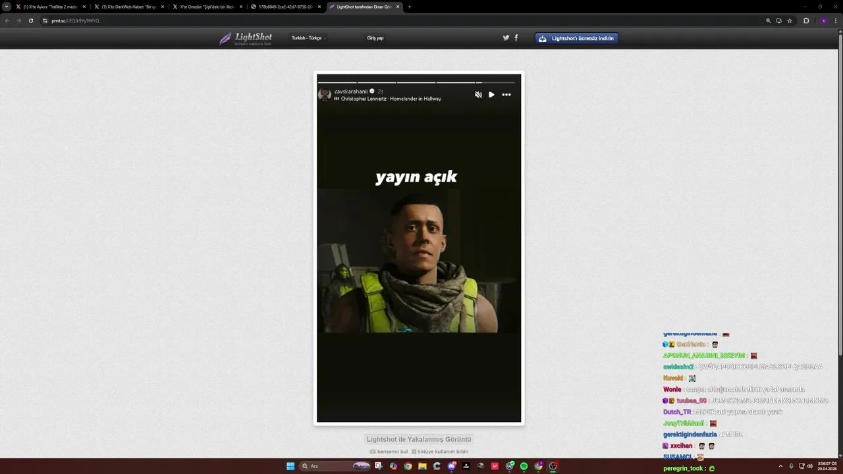Open the Lightshot Facebook icon

point(516,38)
